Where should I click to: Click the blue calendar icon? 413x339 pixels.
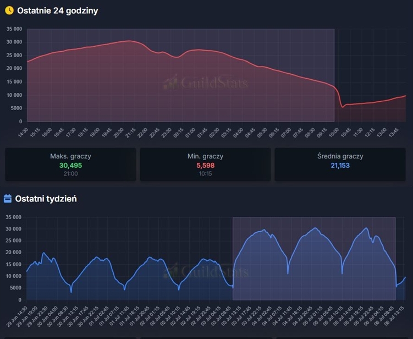pos(8,199)
